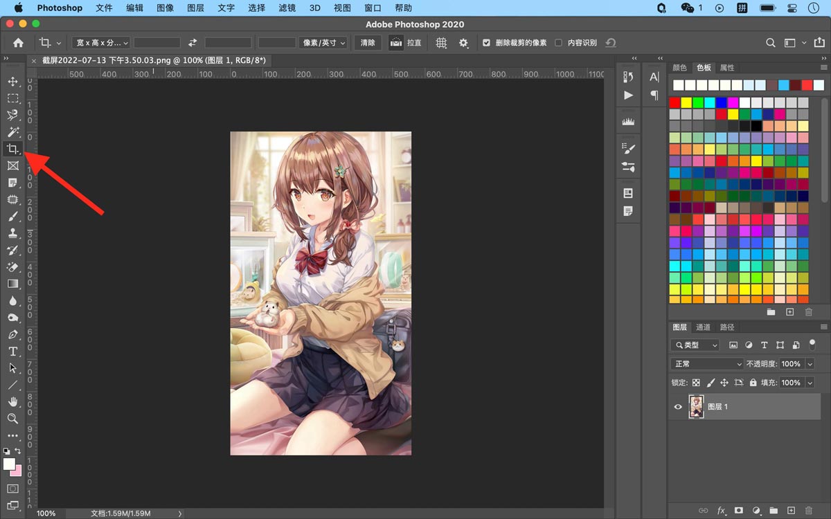Open crop overlay grid options

click(x=441, y=43)
